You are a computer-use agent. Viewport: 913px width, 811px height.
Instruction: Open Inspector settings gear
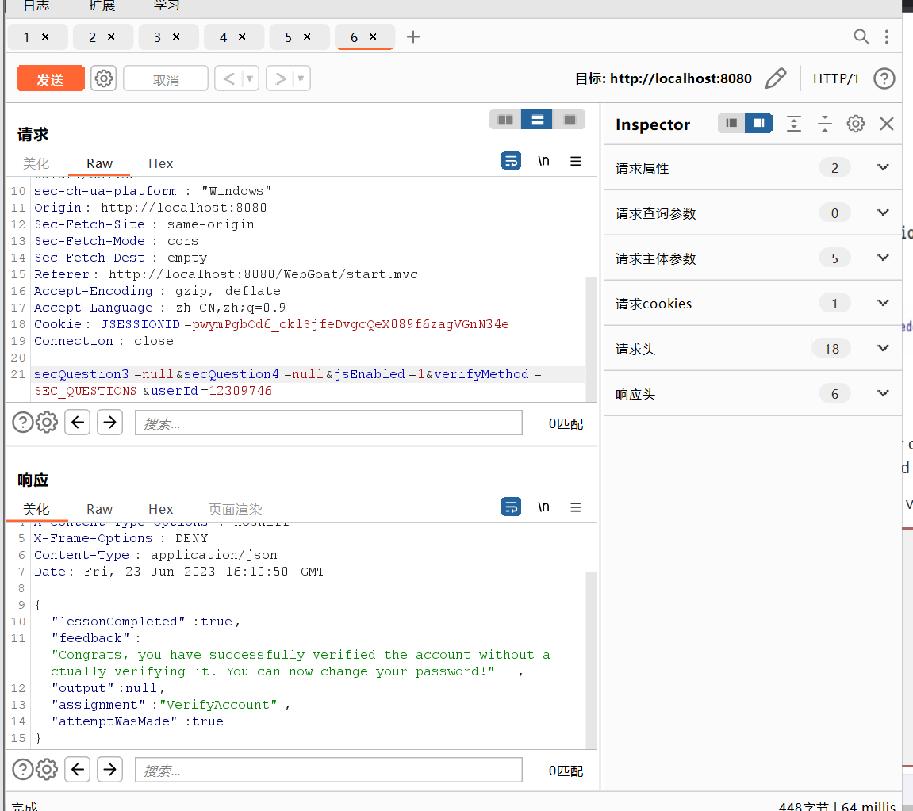pyautogui.click(x=855, y=124)
